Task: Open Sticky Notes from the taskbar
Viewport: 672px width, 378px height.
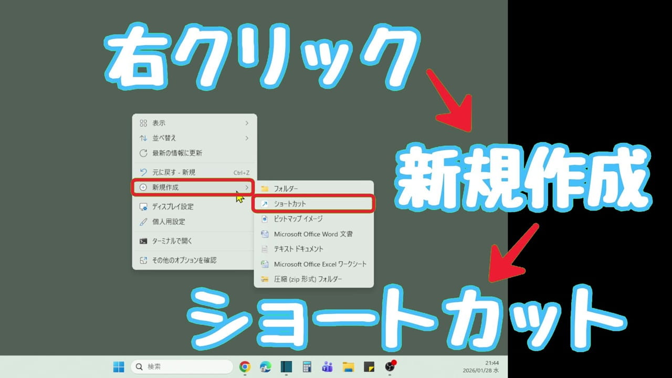Action: 370,366
